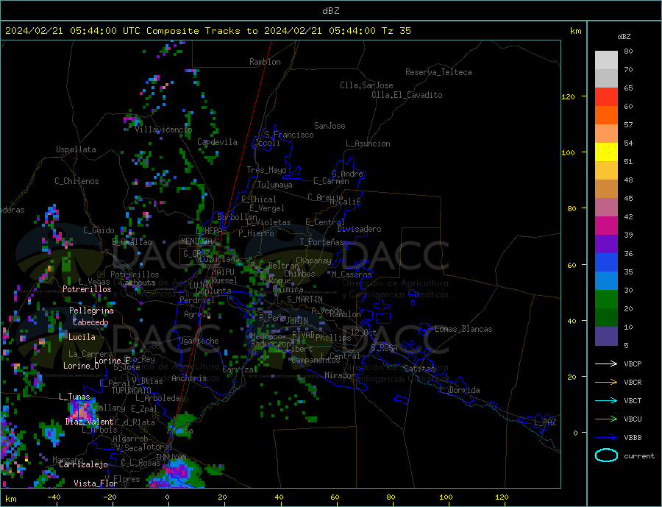
Task: Click the L_Tunas label
Action: (74, 397)
